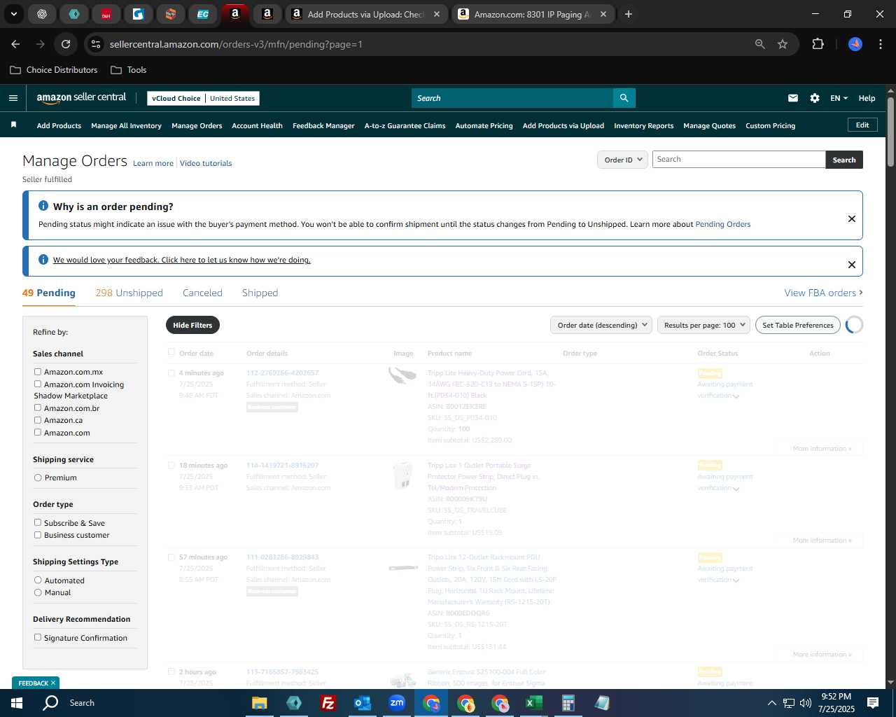Viewport: 896px width, 717px height.
Task: Open the Order date (descending) sort dropdown
Action: 601,325
